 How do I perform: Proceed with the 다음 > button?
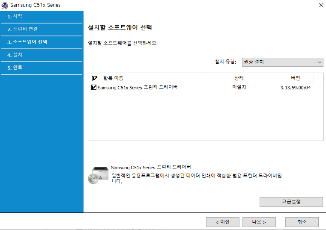(x=259, y=222)
